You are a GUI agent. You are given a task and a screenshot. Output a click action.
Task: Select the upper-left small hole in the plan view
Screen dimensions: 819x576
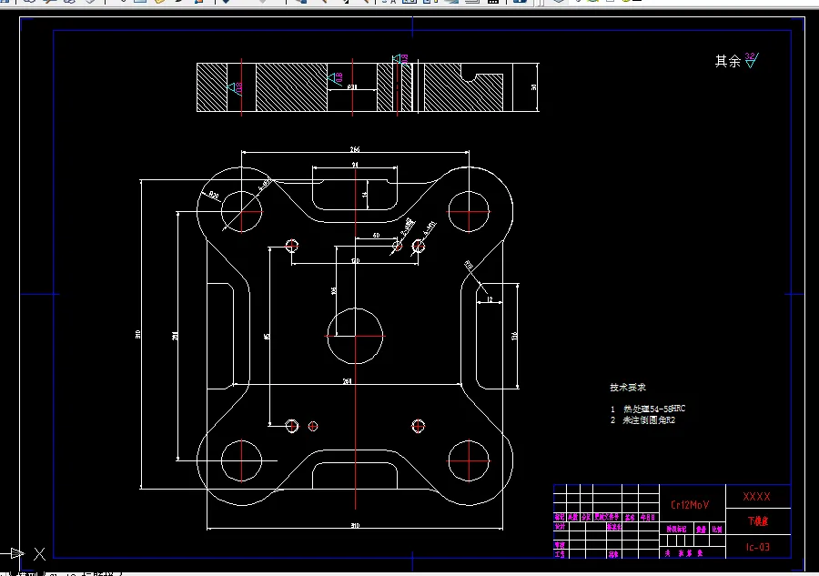point(291,245)
